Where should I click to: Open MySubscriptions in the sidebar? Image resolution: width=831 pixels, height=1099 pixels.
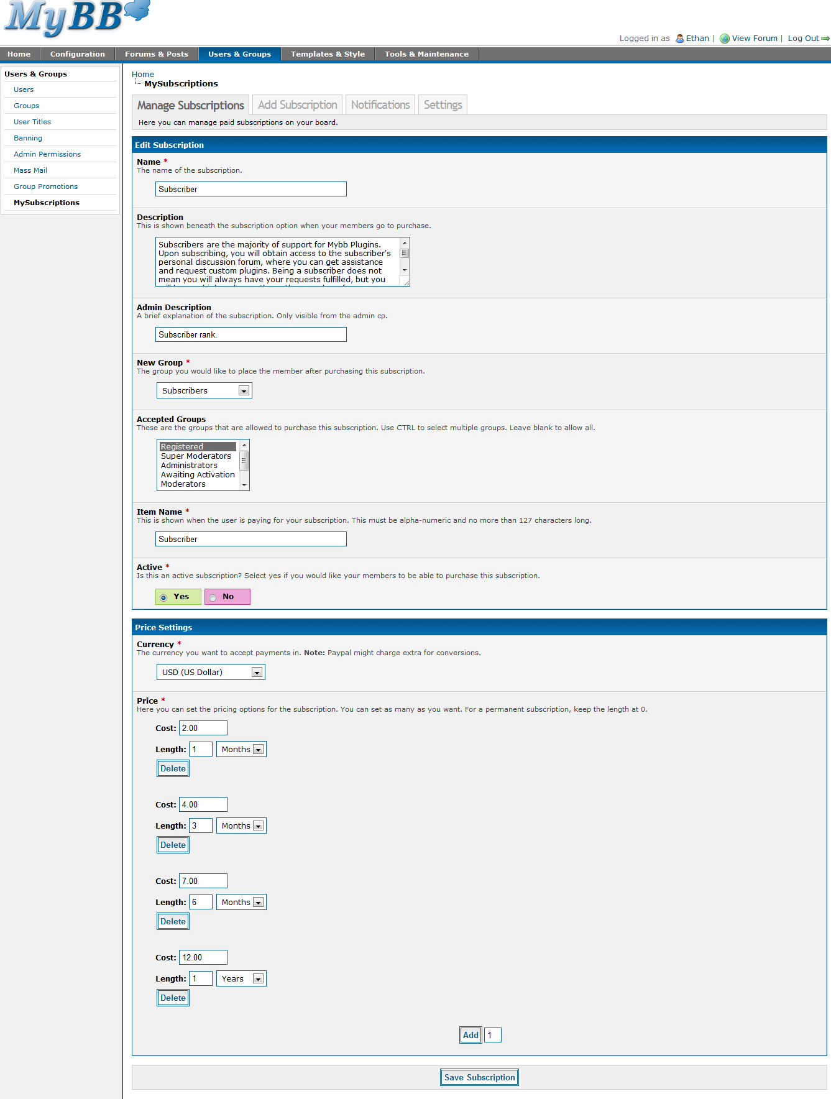click(47, 203)
